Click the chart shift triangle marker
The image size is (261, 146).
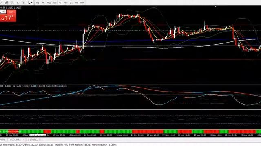pyautogui.click(x=216, y=6)
